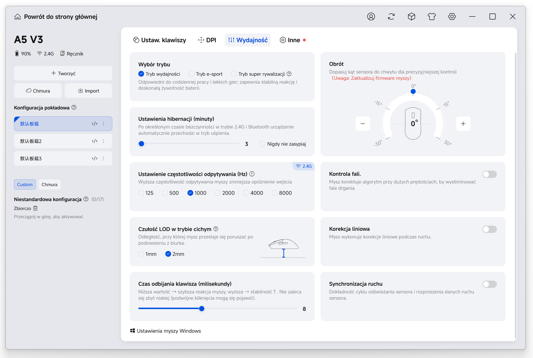
Task: Switch to Ustaw. klawiszy tab
Action: pos(160,40)
